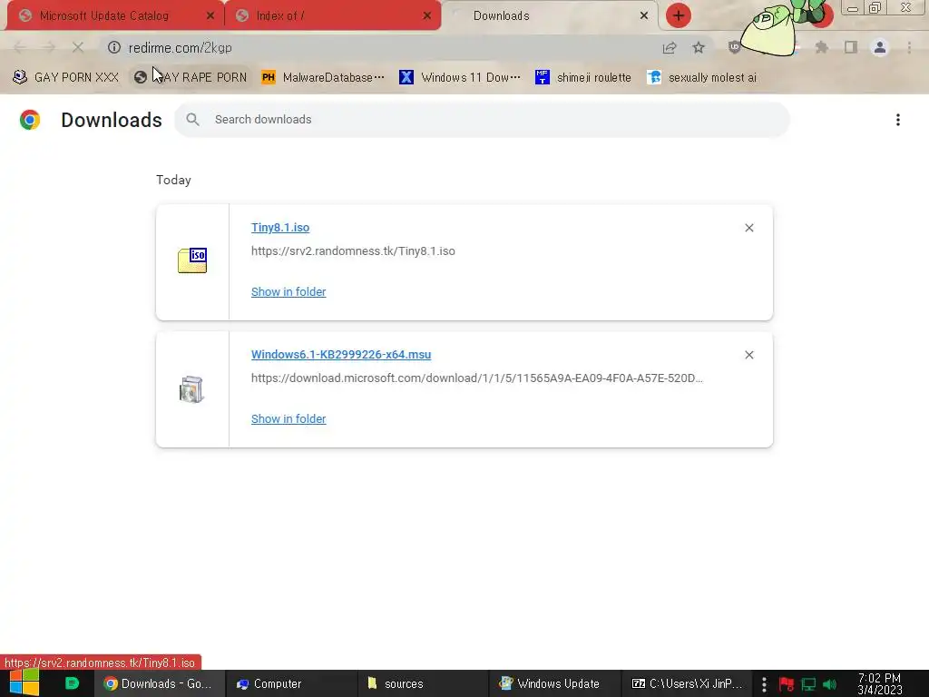This screenshot has height=697, width=929.
Task: Open Downloads page more actions menu
Action: [898, 120]
